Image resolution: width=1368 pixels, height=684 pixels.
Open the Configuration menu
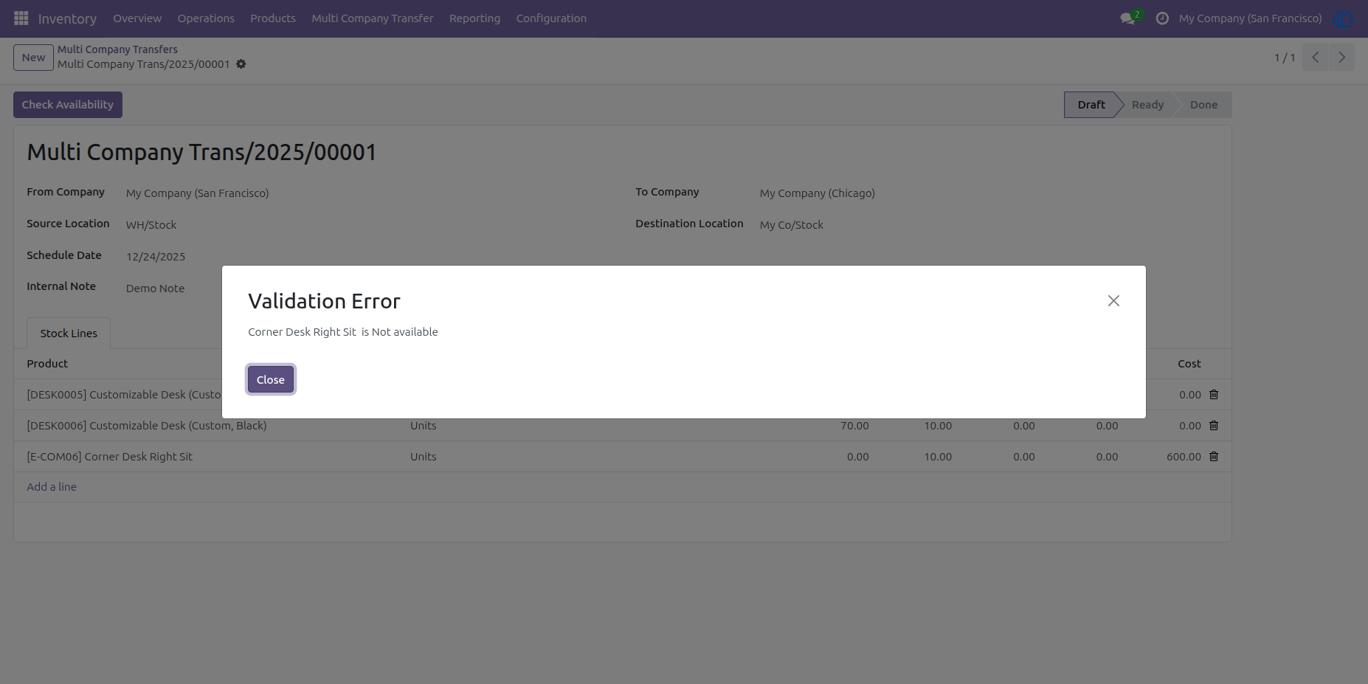551,18
